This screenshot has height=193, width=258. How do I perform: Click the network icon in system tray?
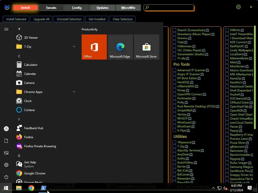[219, 188]
